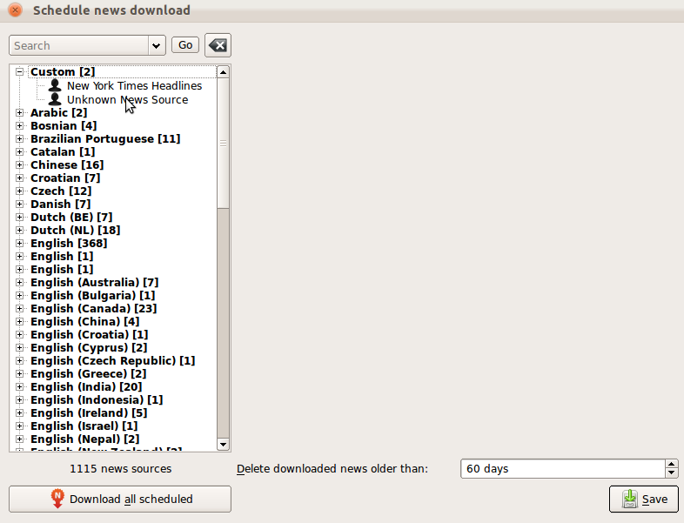Click the Unknown News Source person icon
The height and width of the screenshot is (523, 684).
click(55, 99)
